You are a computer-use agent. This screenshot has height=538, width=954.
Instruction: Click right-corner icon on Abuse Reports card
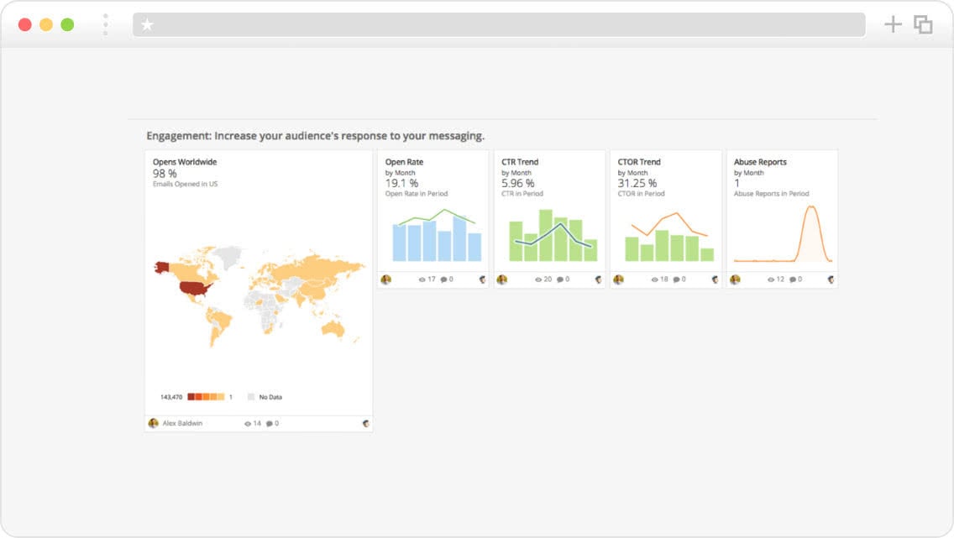(831, 279)
